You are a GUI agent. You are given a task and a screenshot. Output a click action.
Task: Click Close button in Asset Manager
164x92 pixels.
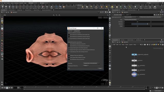(x=100, y=68)
